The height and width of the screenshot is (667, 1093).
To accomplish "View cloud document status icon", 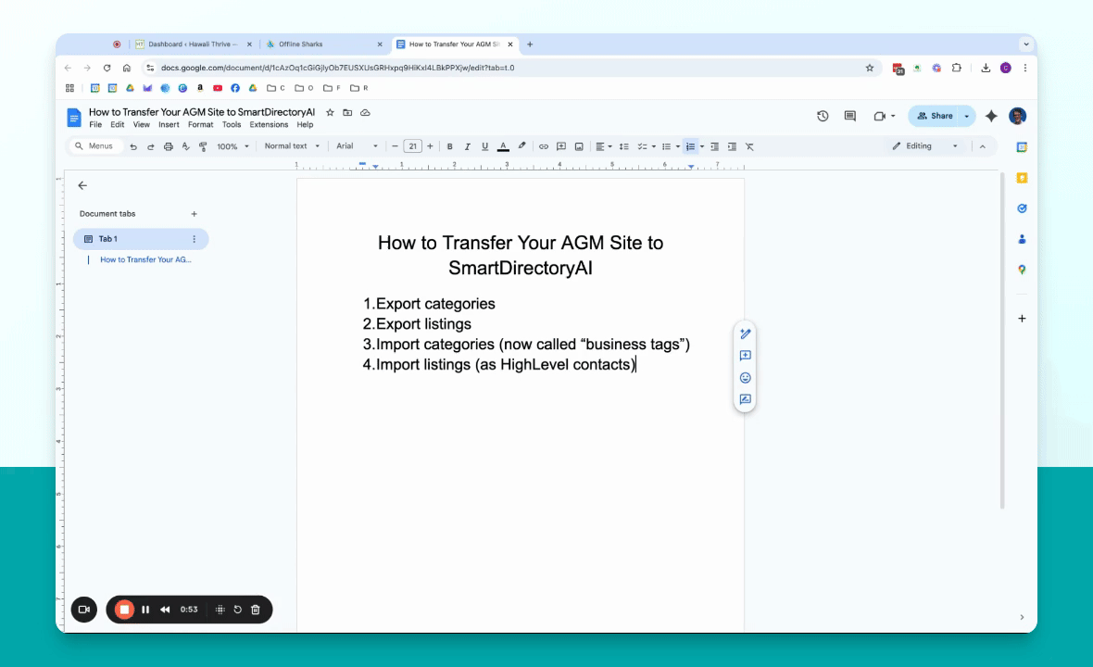I will pos(365,112).
